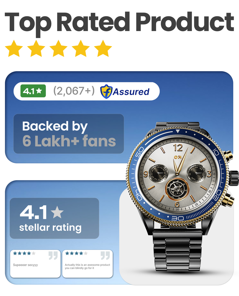Click the fifth yellow star under the title
This screenshot has height=296, width=239.
pyautogui.click(x=103, y=49)
